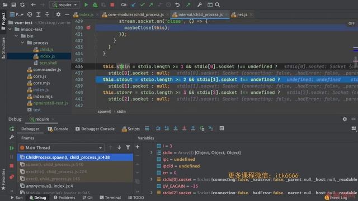Click Debug panel settings gear

tap(345, 119)
